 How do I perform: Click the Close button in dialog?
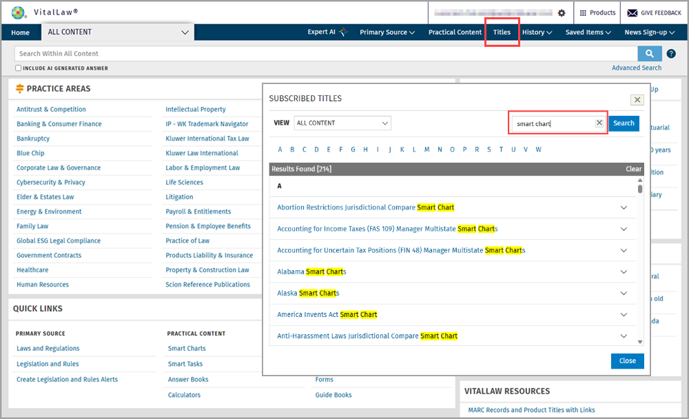[x=628, y=361]
